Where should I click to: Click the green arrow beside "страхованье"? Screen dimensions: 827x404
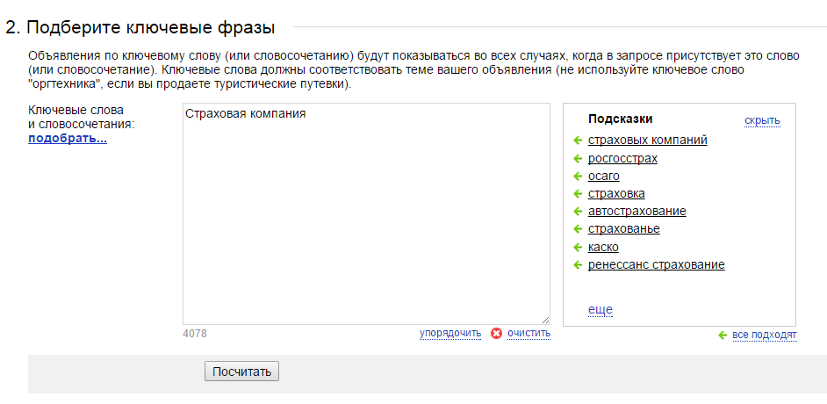click(x=578, y=229)
